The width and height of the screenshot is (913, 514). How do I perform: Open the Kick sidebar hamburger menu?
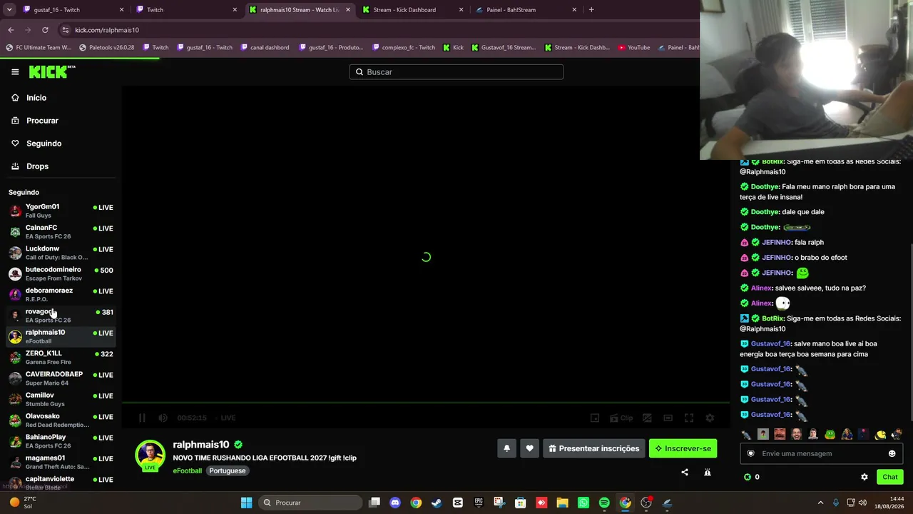(15, 71)
